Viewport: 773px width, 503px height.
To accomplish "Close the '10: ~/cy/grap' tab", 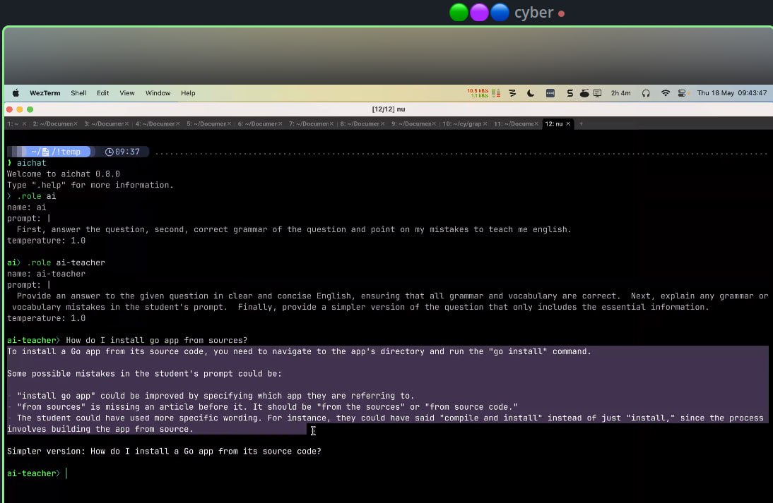I will click(x=485, y=124).
